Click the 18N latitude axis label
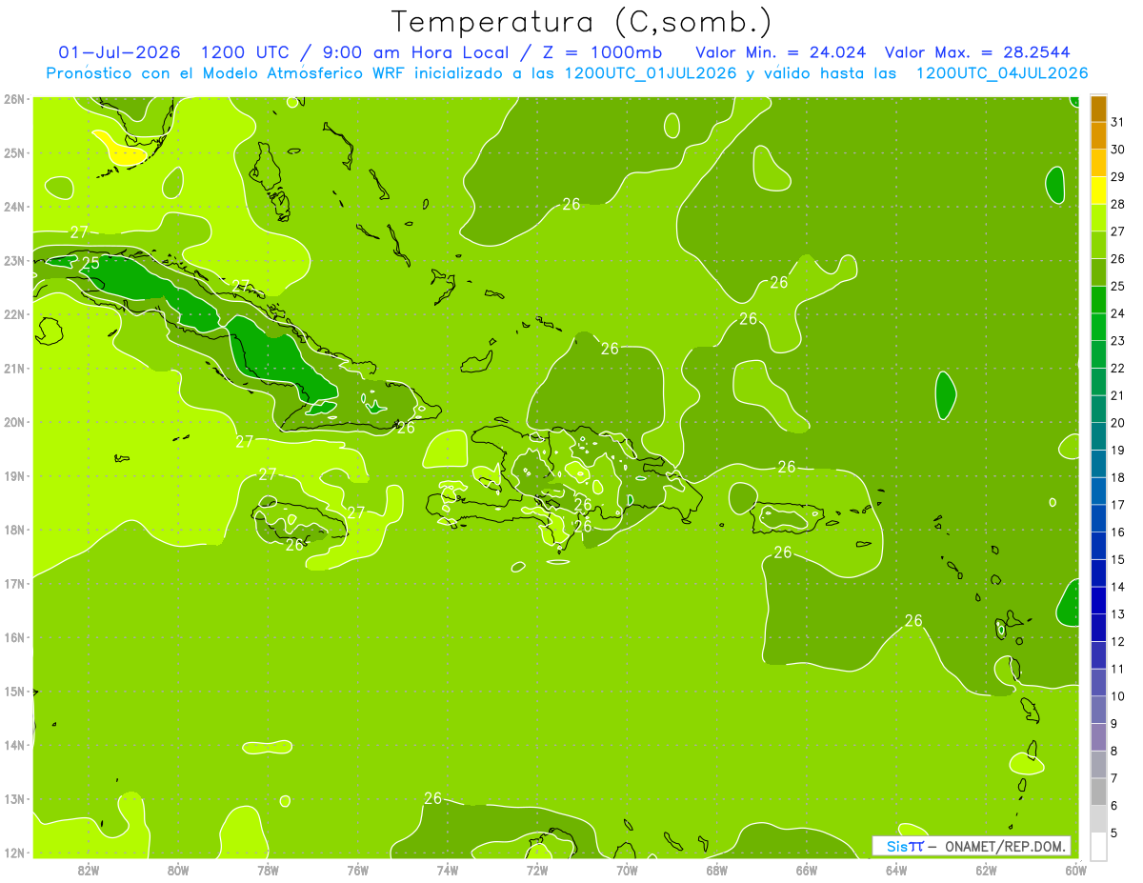1143x883 pixels. (x=14, y=530)
